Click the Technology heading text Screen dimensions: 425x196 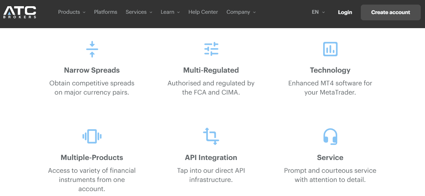coord(330,70)
